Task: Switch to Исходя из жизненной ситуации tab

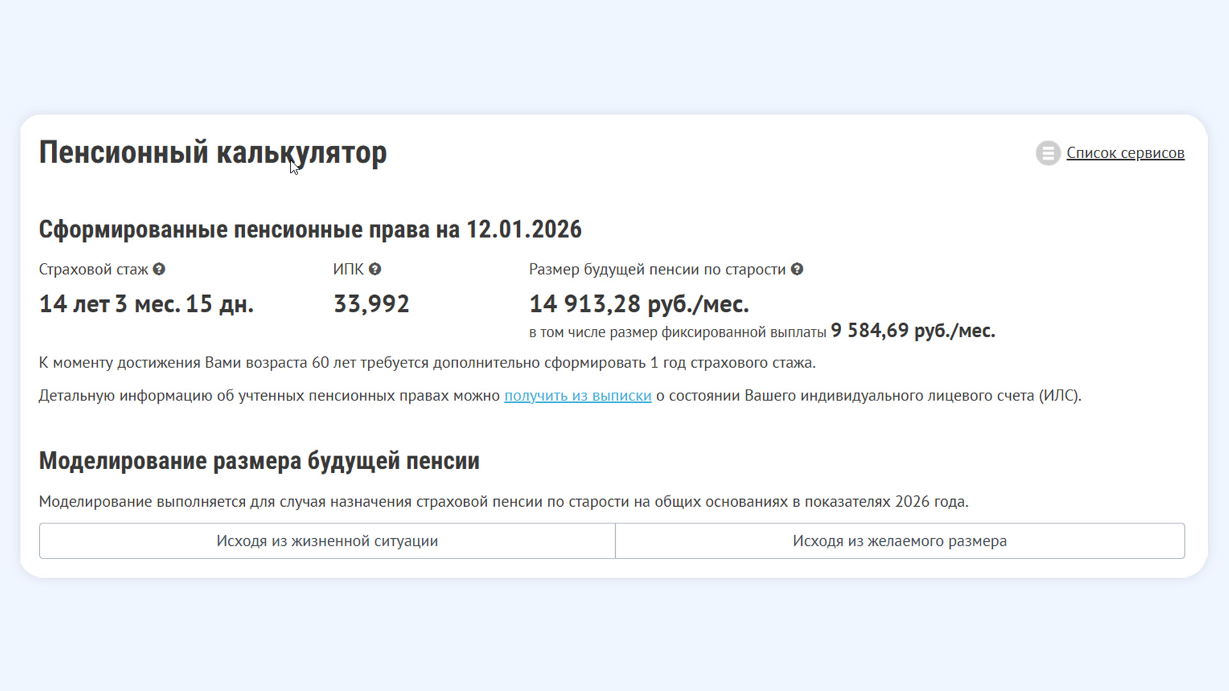Action: click(327, 541)
